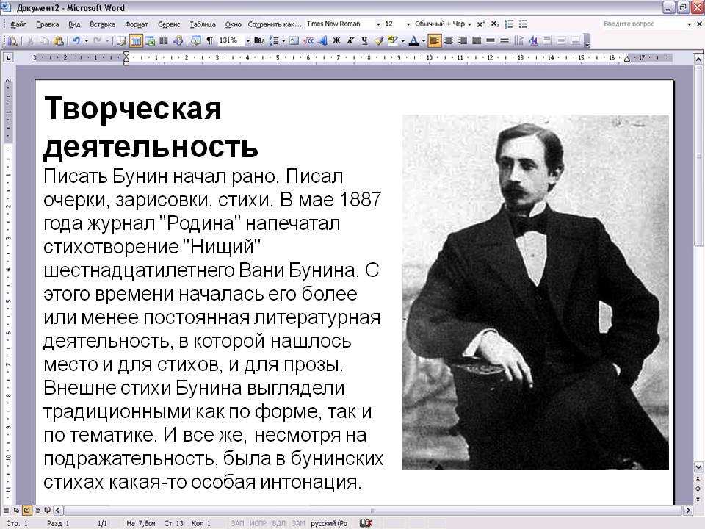This screenshot has width=705, height=529.
Task: Toggle Italic formatting (К)
Action: 350,40
